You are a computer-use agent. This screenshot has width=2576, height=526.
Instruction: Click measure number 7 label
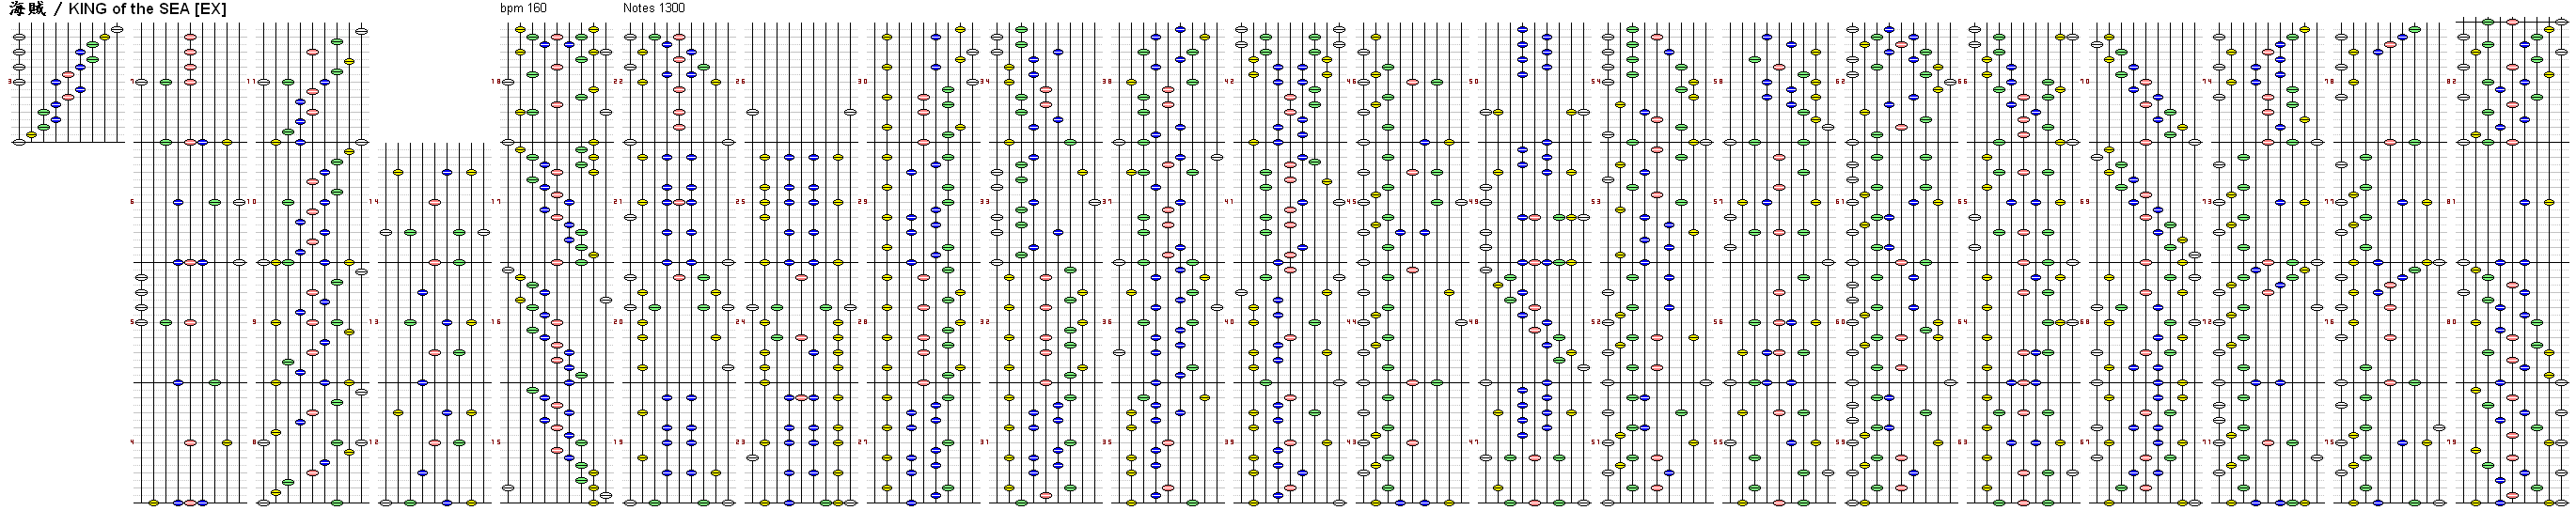click(x=132, y=82)
